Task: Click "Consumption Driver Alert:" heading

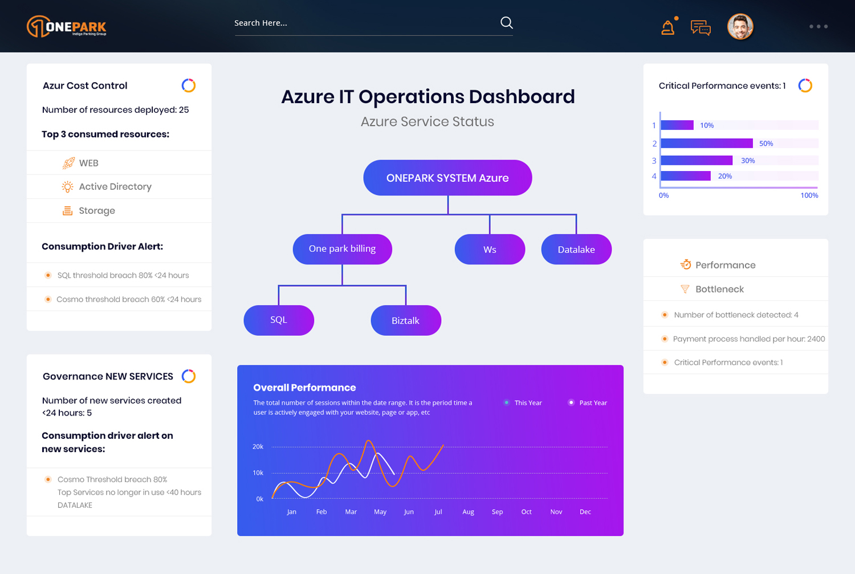Action: click(x=102, y=246)
